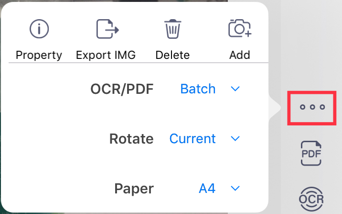This screenshot has width=342, height=214.
Task: Click the Property info icon
Action: (39, 29)
